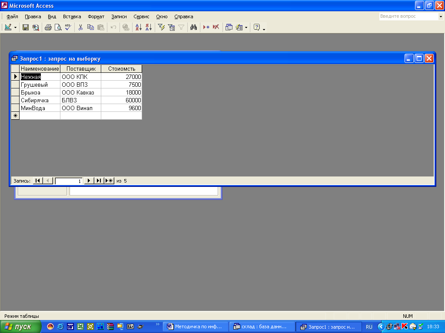Click the Брынза cell
The width and height of the screenshot is (445, 333).
coord(40,92)
